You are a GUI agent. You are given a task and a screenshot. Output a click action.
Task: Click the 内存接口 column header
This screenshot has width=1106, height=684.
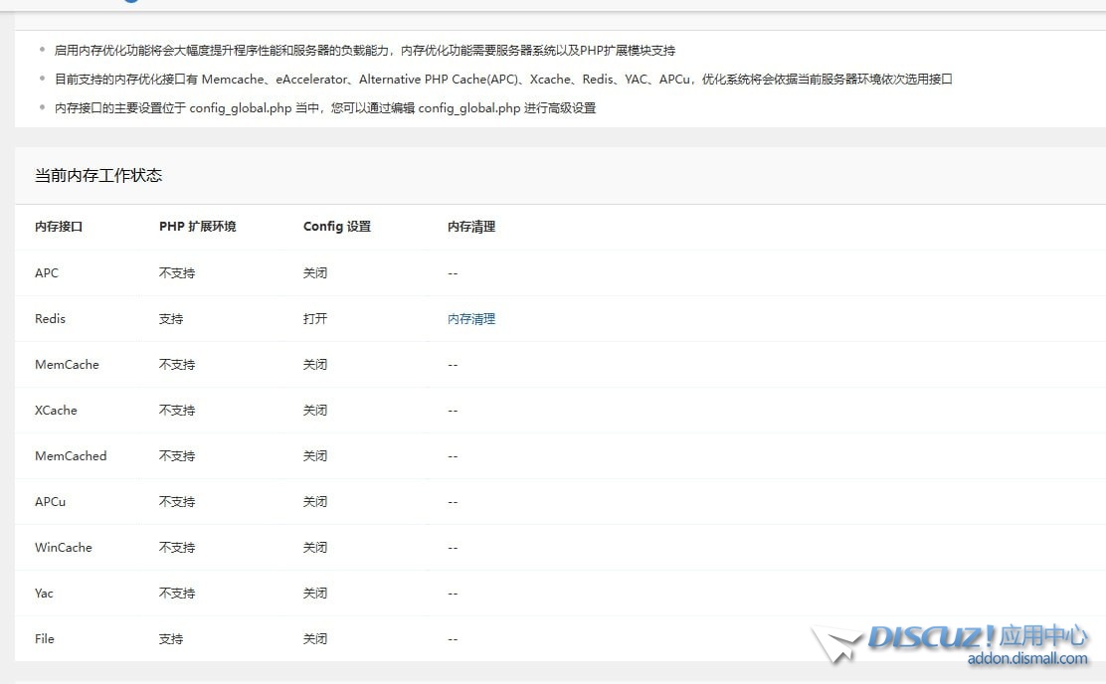click(59, 227)
